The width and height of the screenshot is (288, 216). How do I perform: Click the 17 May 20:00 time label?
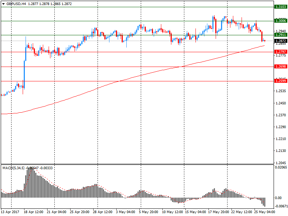coord(219,212)
